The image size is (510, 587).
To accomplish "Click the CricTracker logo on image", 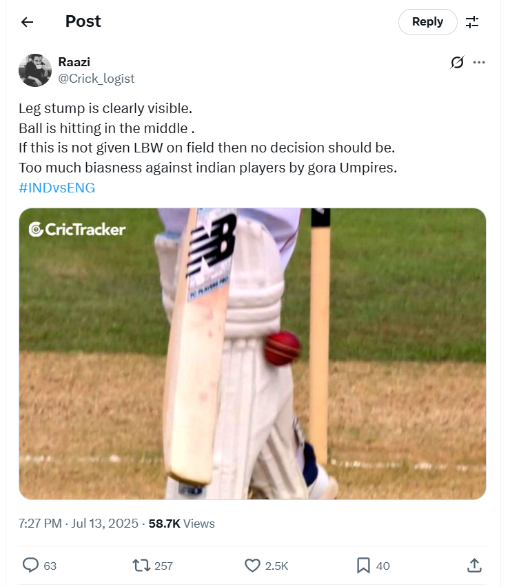I will [77, 229].
